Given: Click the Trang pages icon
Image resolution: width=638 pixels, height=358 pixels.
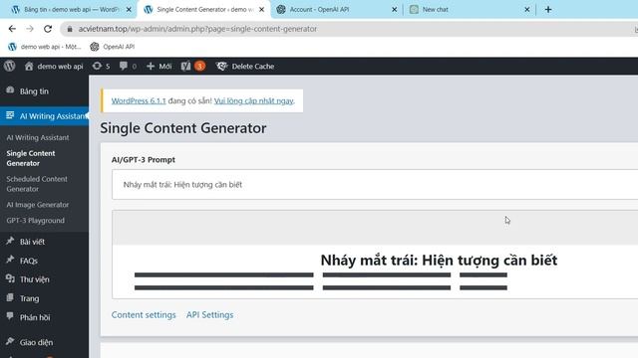Looking at the screenshot, I should point(10,297).
